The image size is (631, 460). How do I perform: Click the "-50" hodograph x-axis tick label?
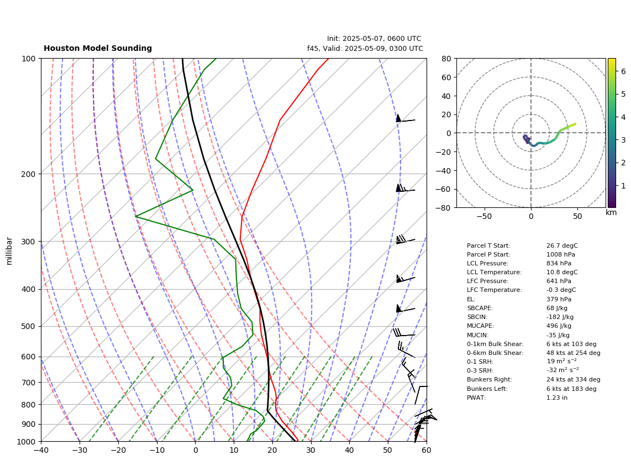(484, 216)
